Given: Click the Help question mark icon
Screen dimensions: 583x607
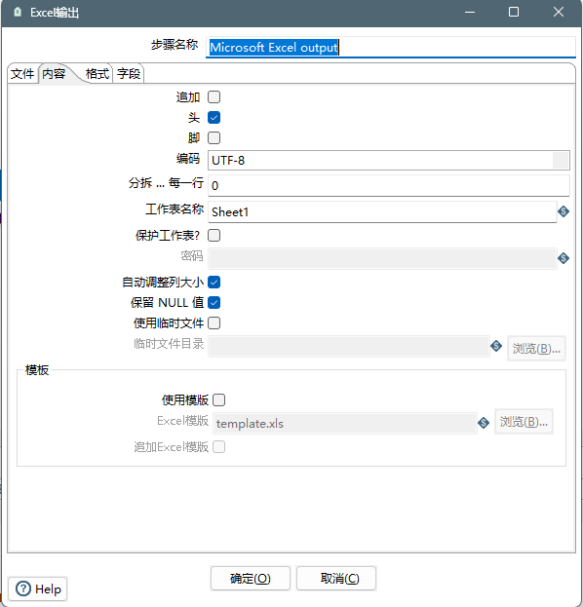Looking at the screenshot, I should tap(23, 588).
